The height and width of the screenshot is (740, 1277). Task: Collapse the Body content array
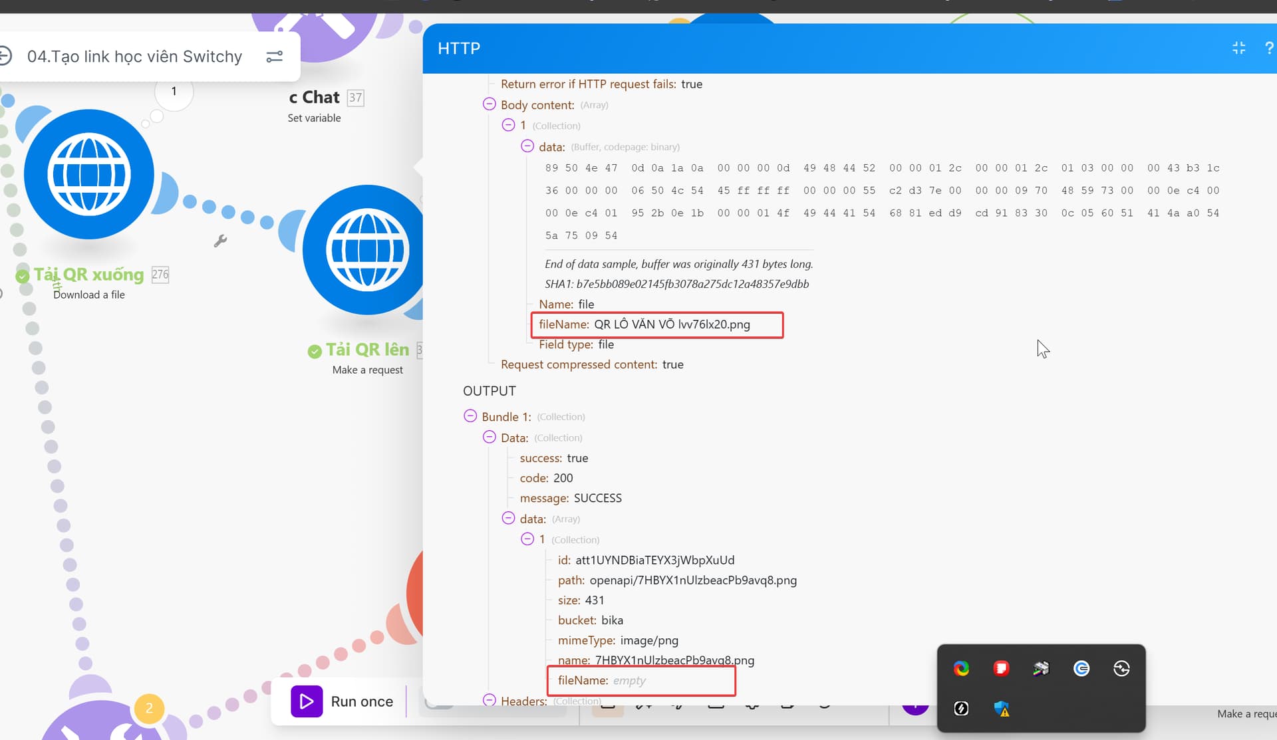pos(489,104)
